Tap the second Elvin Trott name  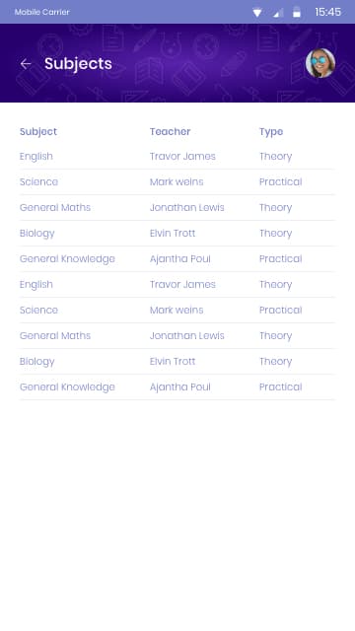pos(173,362)
